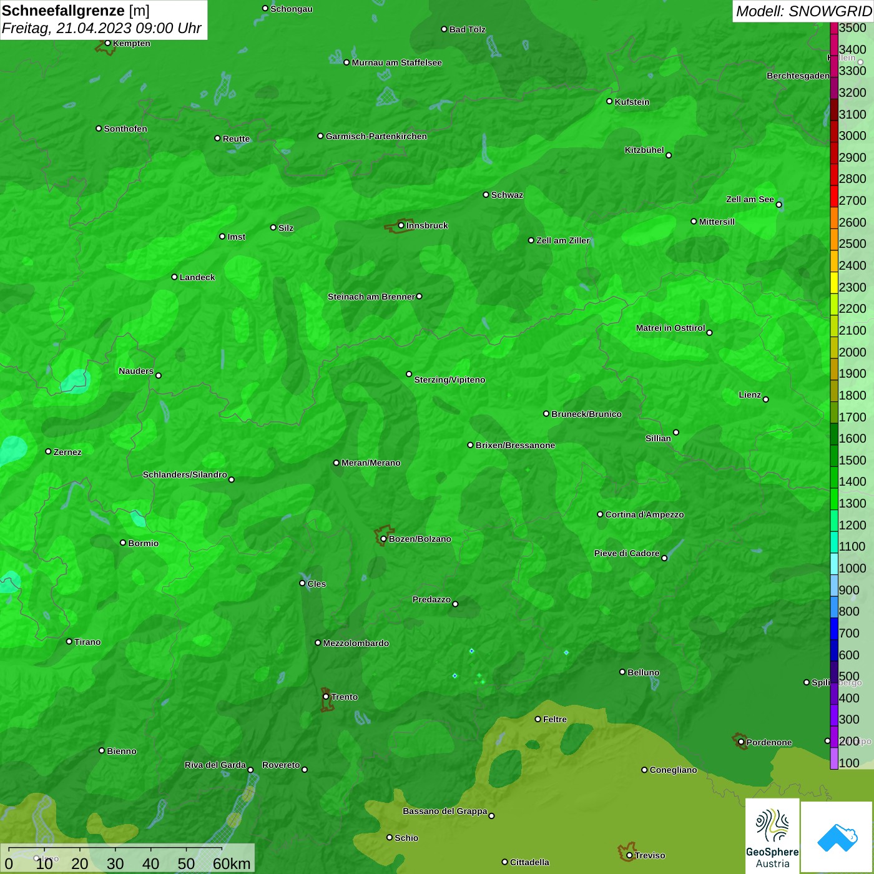The width and height of the screenshot is (874, 874).
Task: Click the Pieve di Cadore label
Action: point(627,553)
